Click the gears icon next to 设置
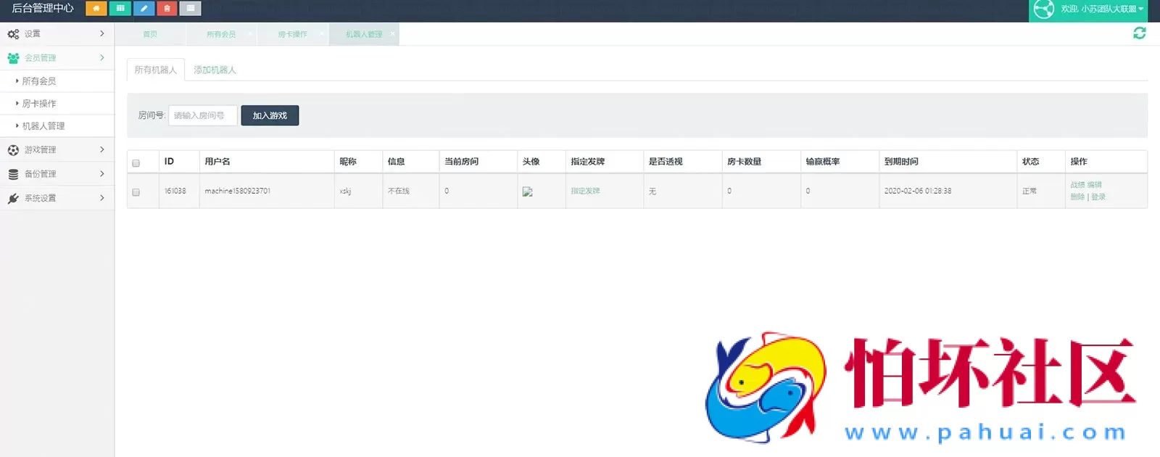The image size is (1160, 457). (13, 34)
